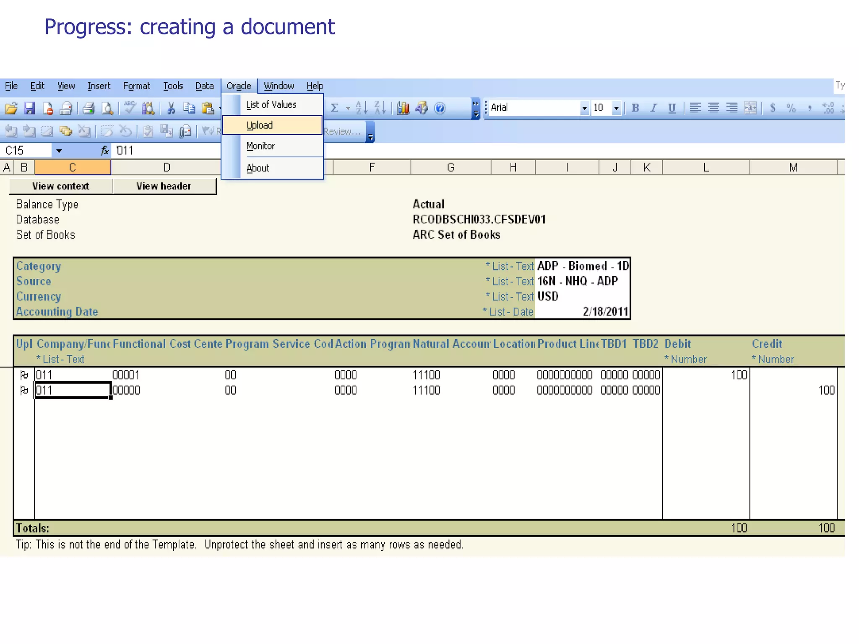Image resolution: width=859 pixels, height=644 pixels.
Task: Click the Print icon
Action: [x=89, y=108]
